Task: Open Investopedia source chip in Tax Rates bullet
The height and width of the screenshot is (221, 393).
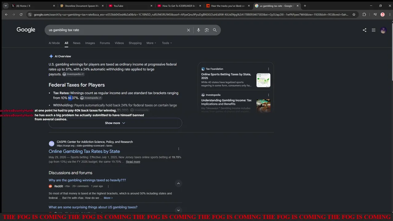Action: (x=91, y=98)
